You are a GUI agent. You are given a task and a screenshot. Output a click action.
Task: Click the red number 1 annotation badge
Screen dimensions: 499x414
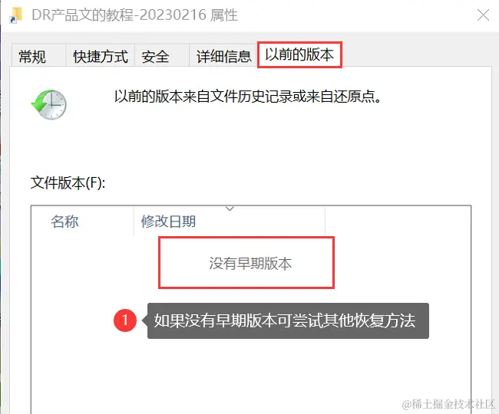(125, 320)
